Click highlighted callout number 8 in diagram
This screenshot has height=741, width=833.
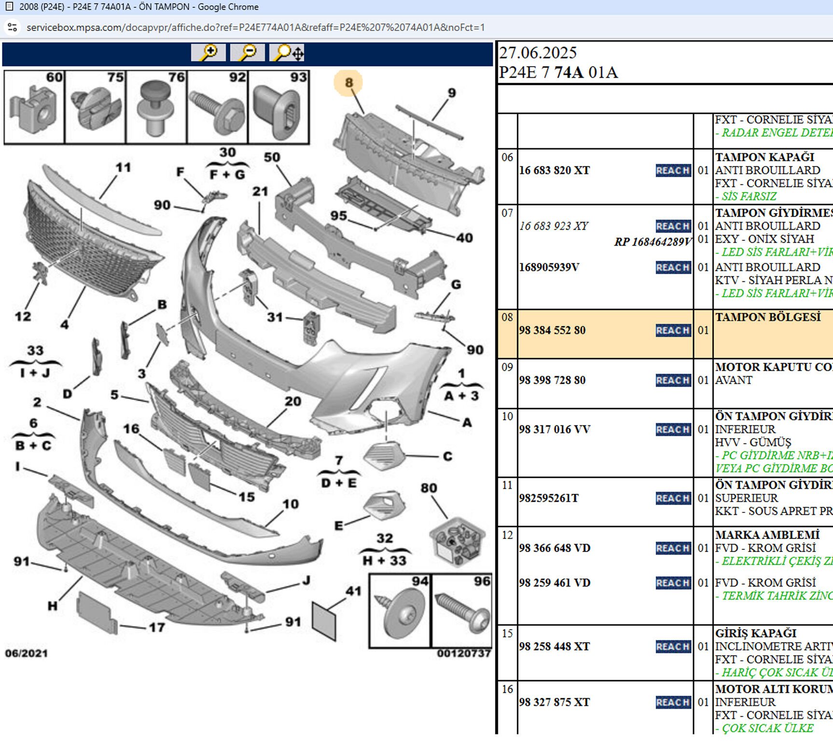348,82
